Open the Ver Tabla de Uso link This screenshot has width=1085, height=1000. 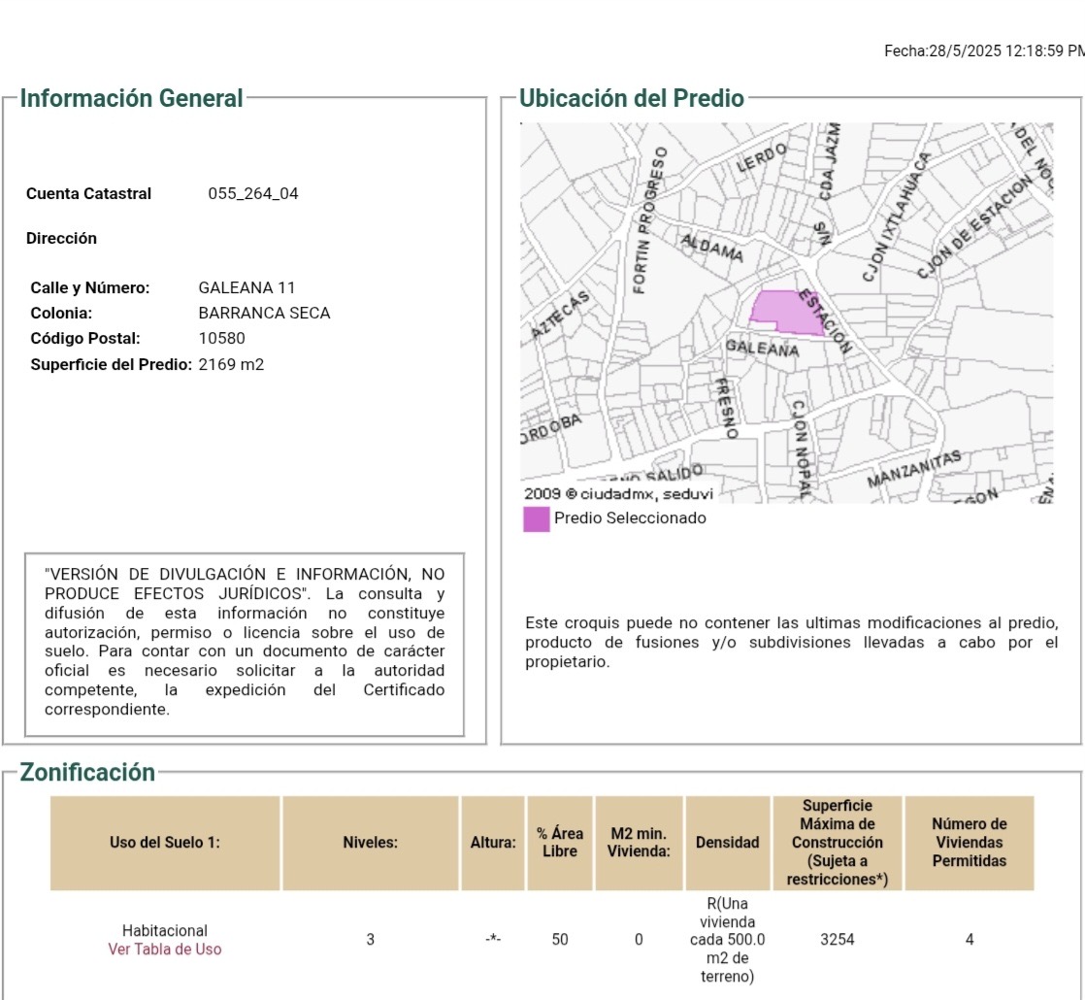click(164, 950)
